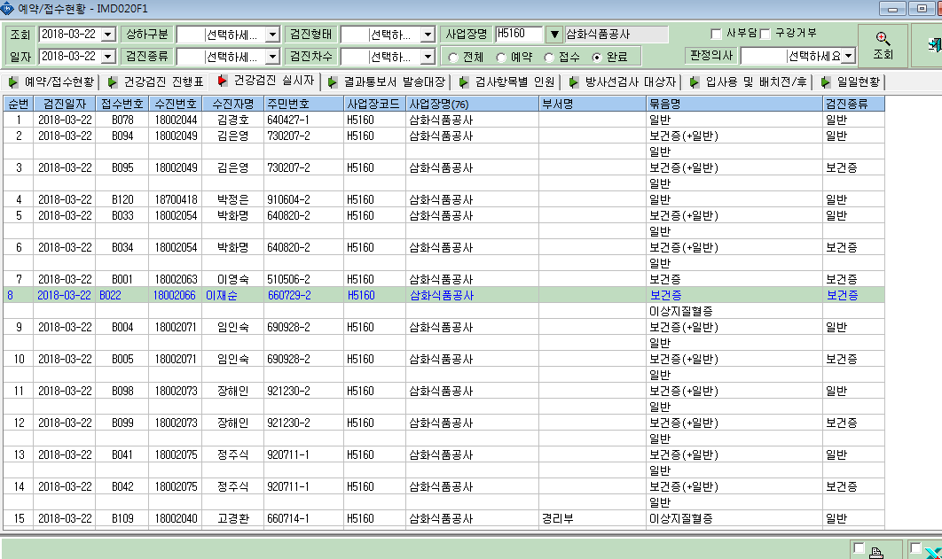Screen dimensions: 942x559
Task: Click the printer icon at bottom right
Action: click(875, 553)
